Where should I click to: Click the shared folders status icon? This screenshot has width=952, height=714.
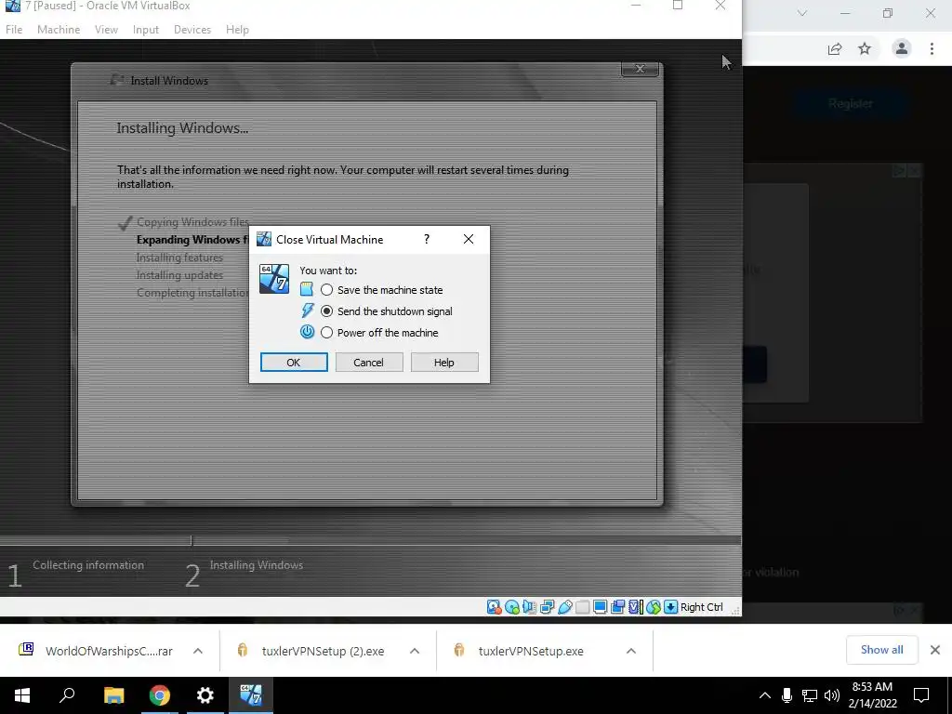(x=582, y=606)
